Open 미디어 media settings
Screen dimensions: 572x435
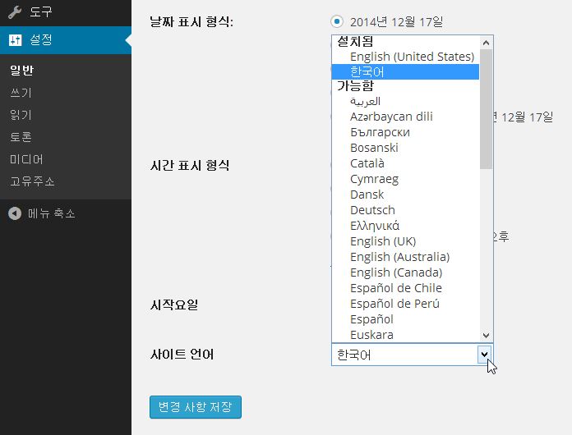(26, 159)
